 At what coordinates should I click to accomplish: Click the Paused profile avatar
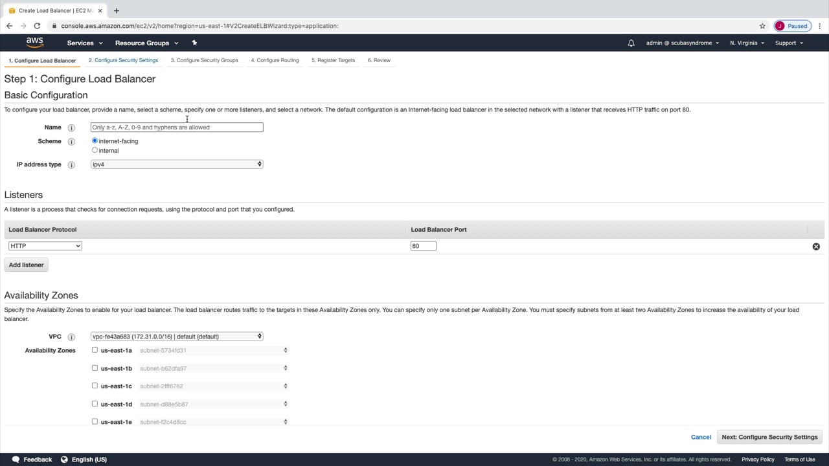pos(792,26)
